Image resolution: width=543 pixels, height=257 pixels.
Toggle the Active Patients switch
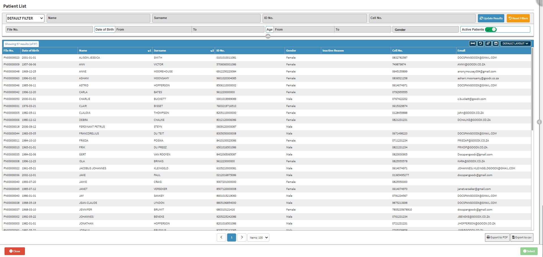coord(491,29)
